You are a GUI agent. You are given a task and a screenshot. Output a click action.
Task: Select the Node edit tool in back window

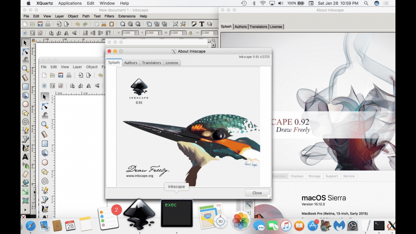coord(25,52)
